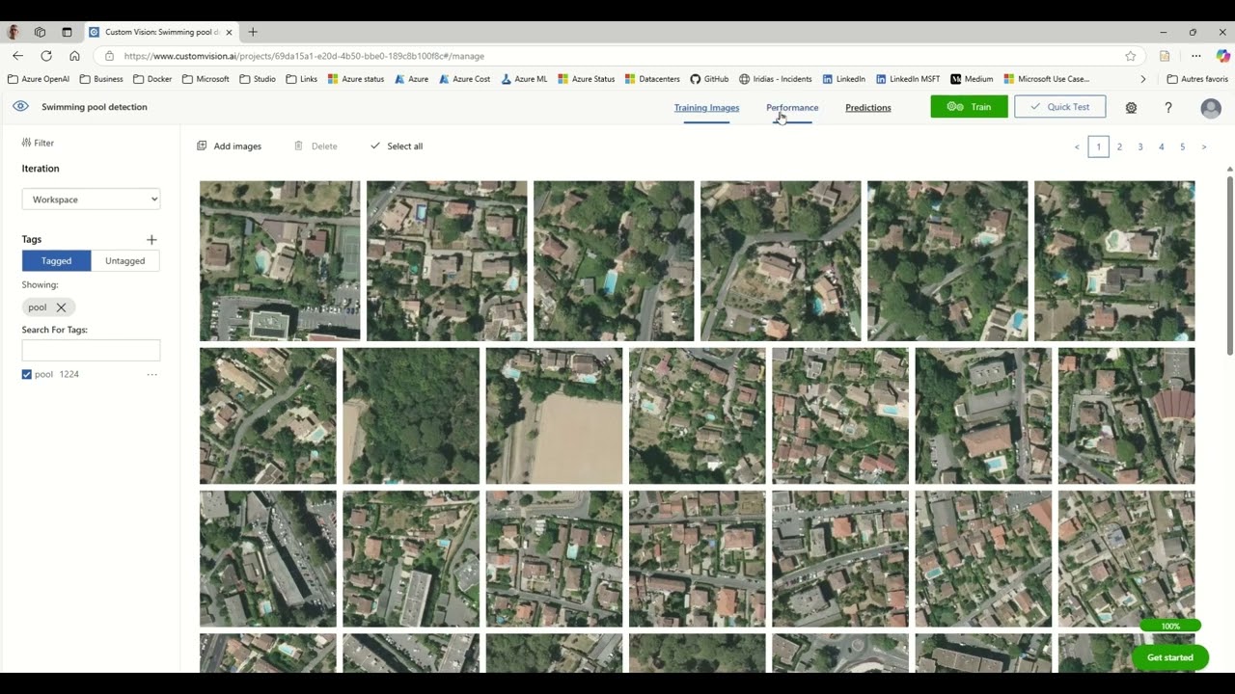
Task: Close the Custom Vision browser tab
Action: [x=229, y=32]
